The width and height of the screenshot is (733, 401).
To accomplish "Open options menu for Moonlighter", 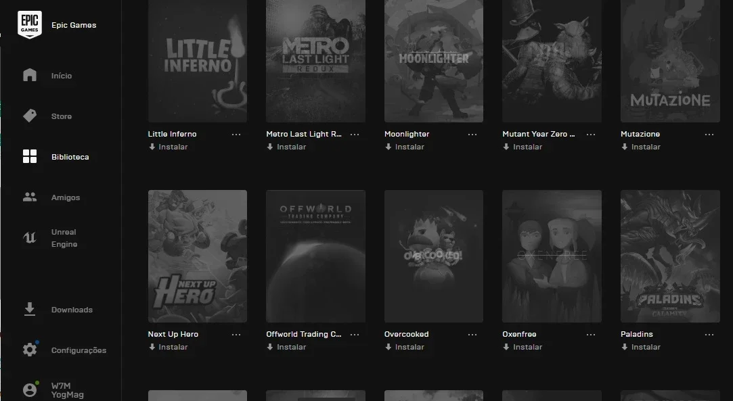I will [x=472, y=135].
